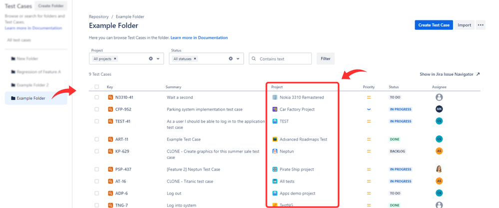Click the test case icon beside TEST-41
Viewport: 499px width, 208px height.
[x=110, y=121]
